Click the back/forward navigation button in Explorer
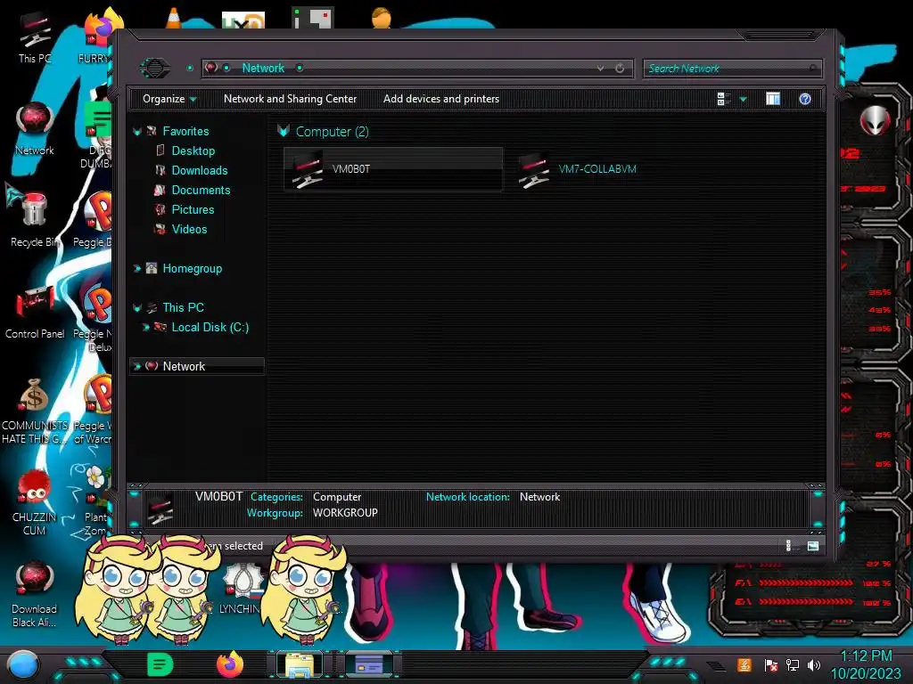 (x=155, y=68)
